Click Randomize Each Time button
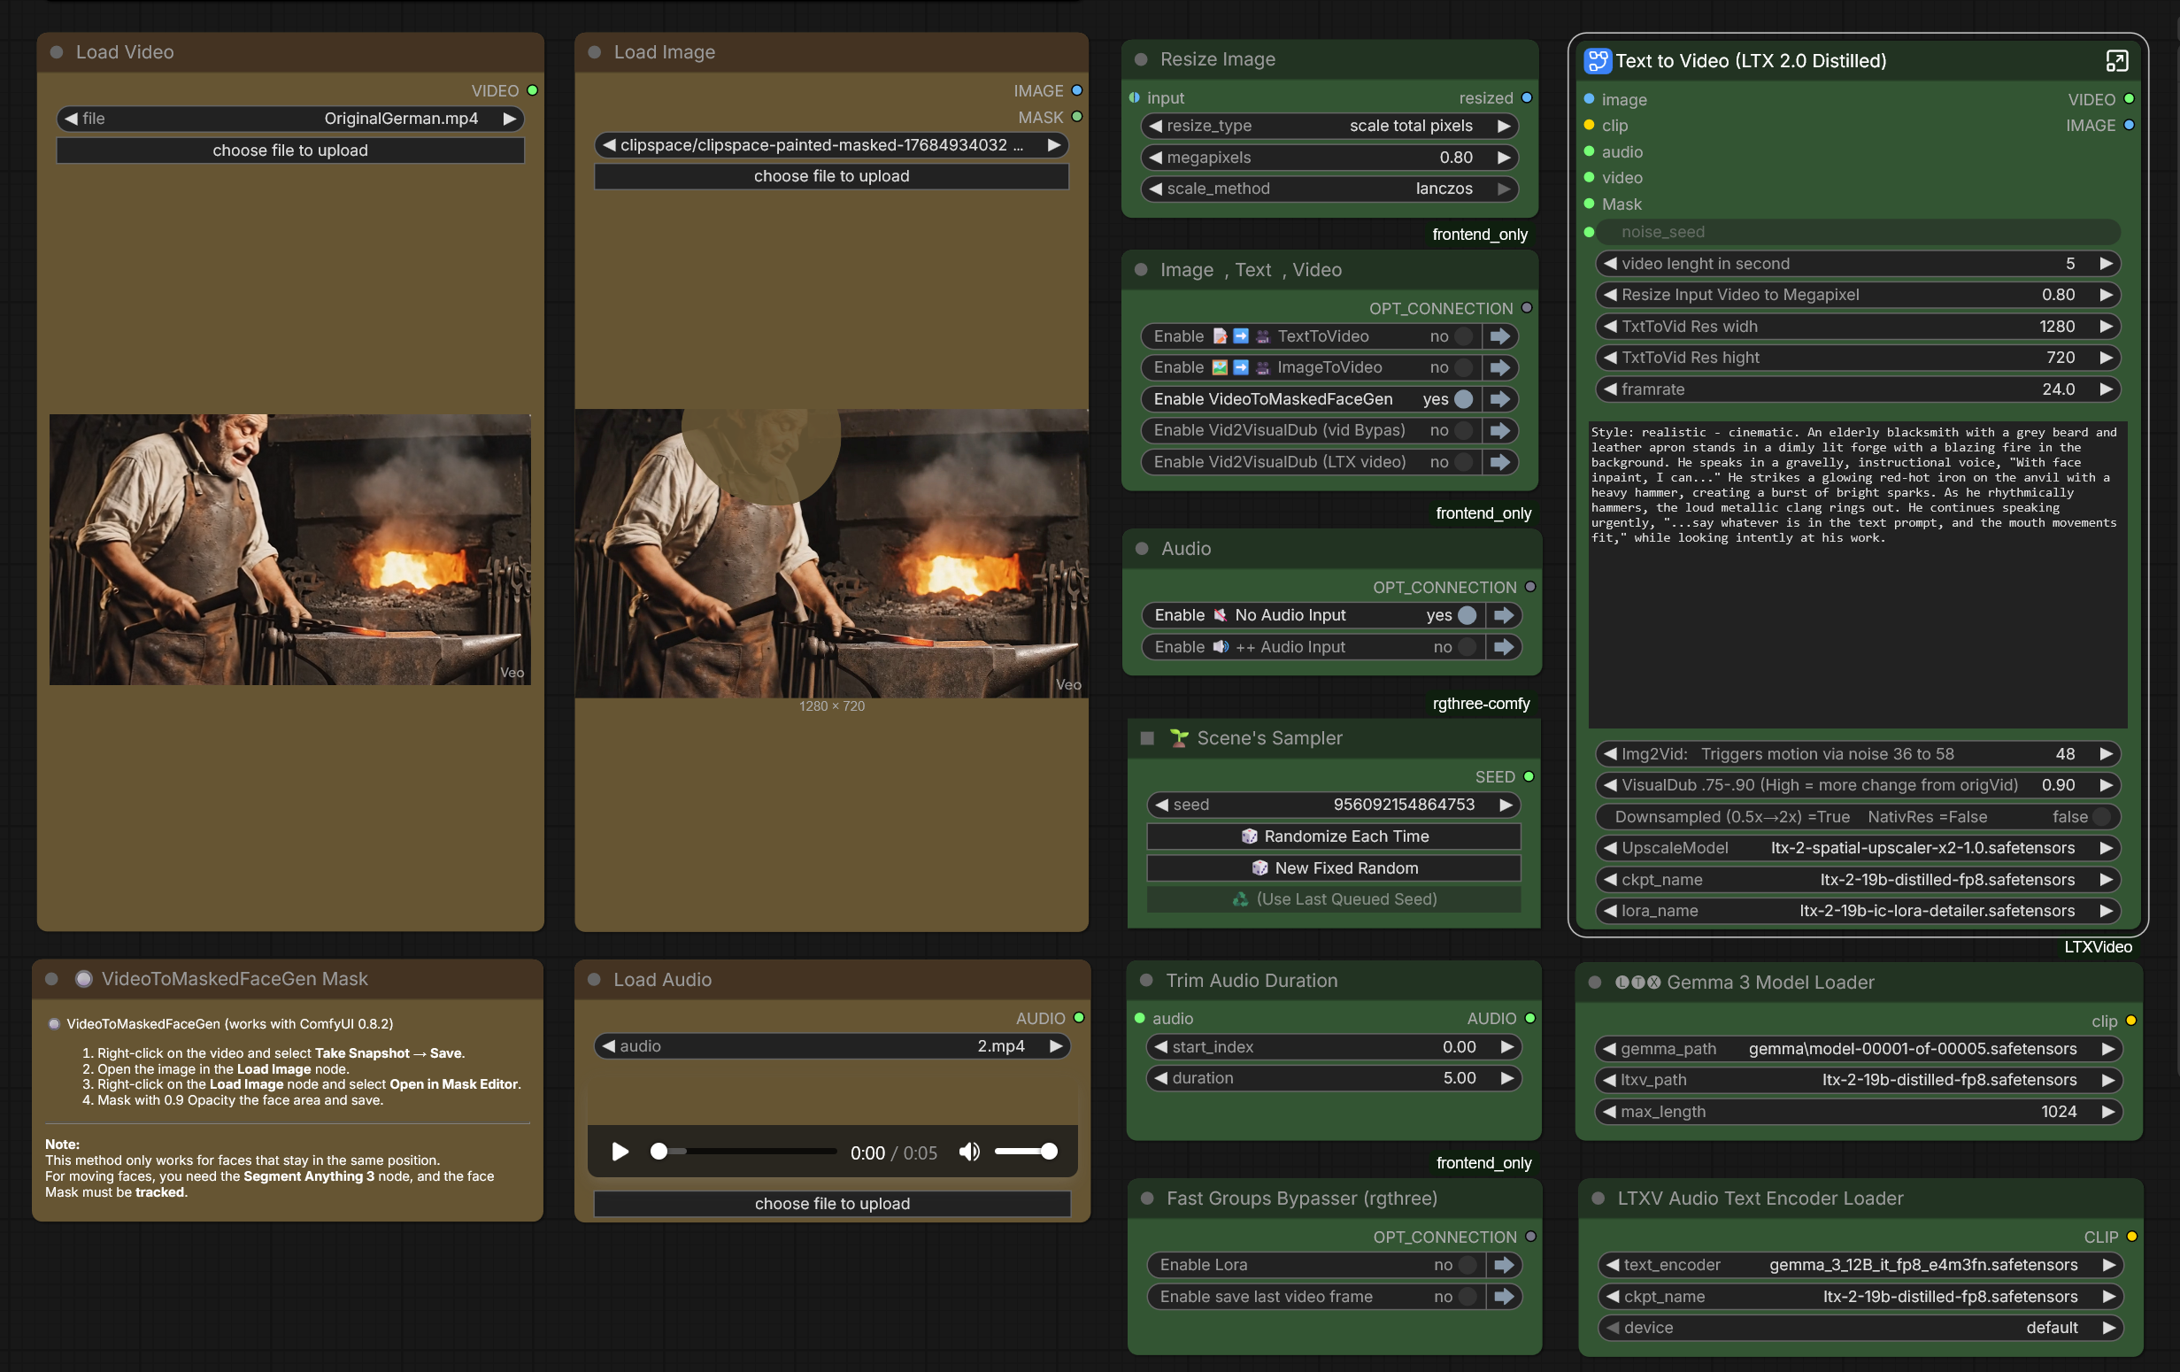 pos(1334,836)
